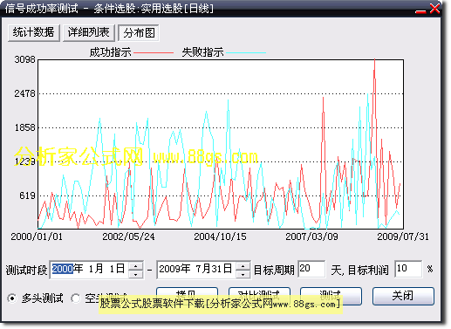
Task: Switch to the 详细列表 detail list tab
Action: coord(89,33)
